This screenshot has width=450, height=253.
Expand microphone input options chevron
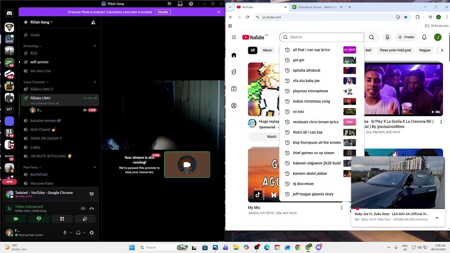[x=71, y=233]
